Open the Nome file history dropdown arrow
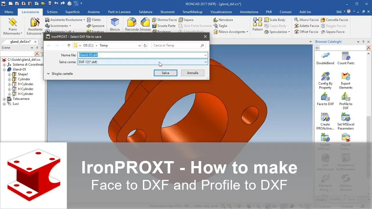 [205, 55]
